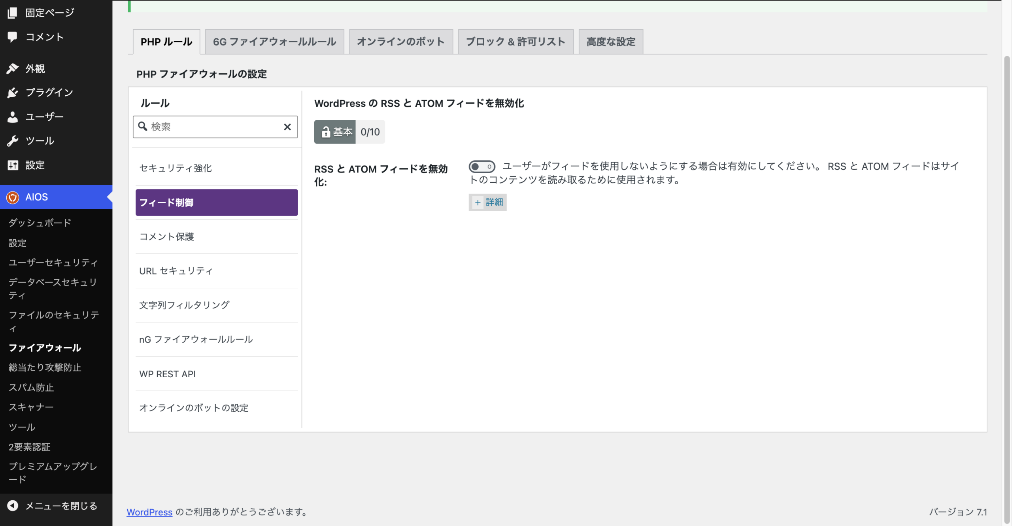Screen dimensions: 1012x526
Task: Click the 設定 sliders icon
Action: [x=13, y=165]
